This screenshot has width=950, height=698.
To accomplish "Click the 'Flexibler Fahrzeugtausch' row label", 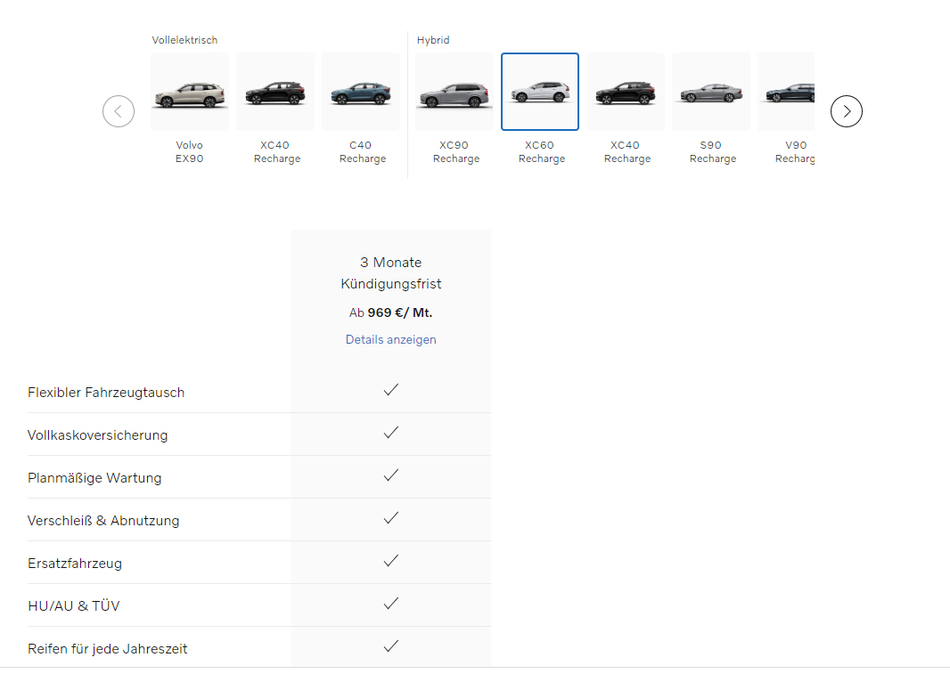I will tap(106, 393).
